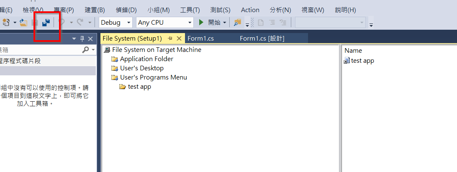Switch to the Form1.cs [設計] tab
Screen dimensions: 457x172
point(262,39)
